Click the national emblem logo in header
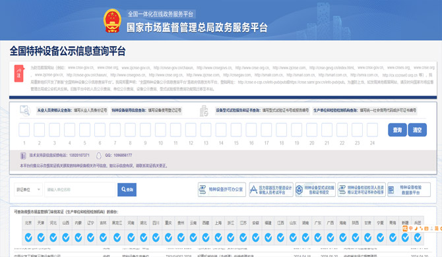This screenshot has width=442, height=257. (x=112, y=20)
